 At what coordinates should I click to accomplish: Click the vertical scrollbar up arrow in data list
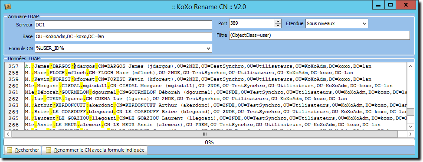click(x=410, y=66)
